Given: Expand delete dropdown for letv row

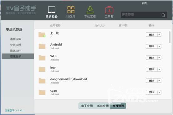Looking at the screenshot, I should (x=159, y=69).
